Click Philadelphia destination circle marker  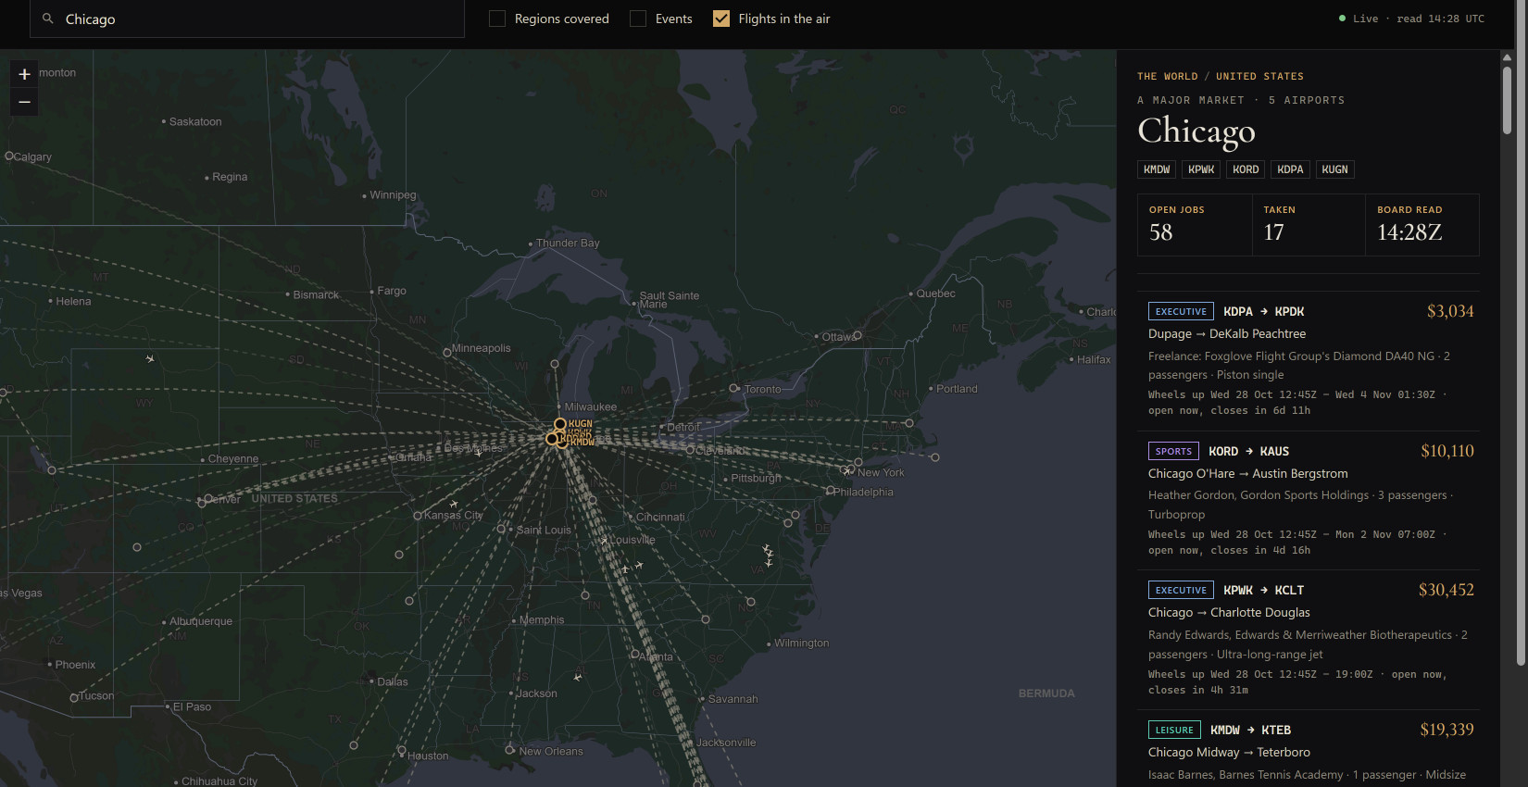point(830,491)
